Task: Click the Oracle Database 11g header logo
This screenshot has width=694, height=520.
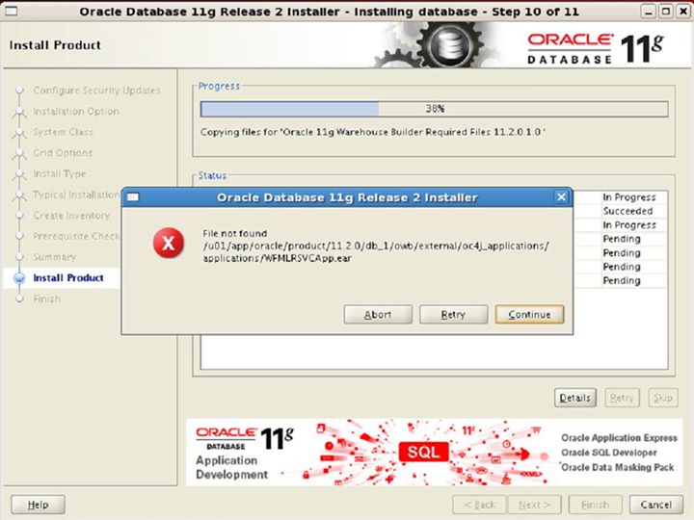Action: 596,48
